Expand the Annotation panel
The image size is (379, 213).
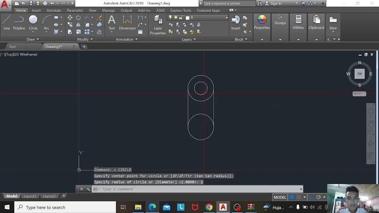pos(126,40)
